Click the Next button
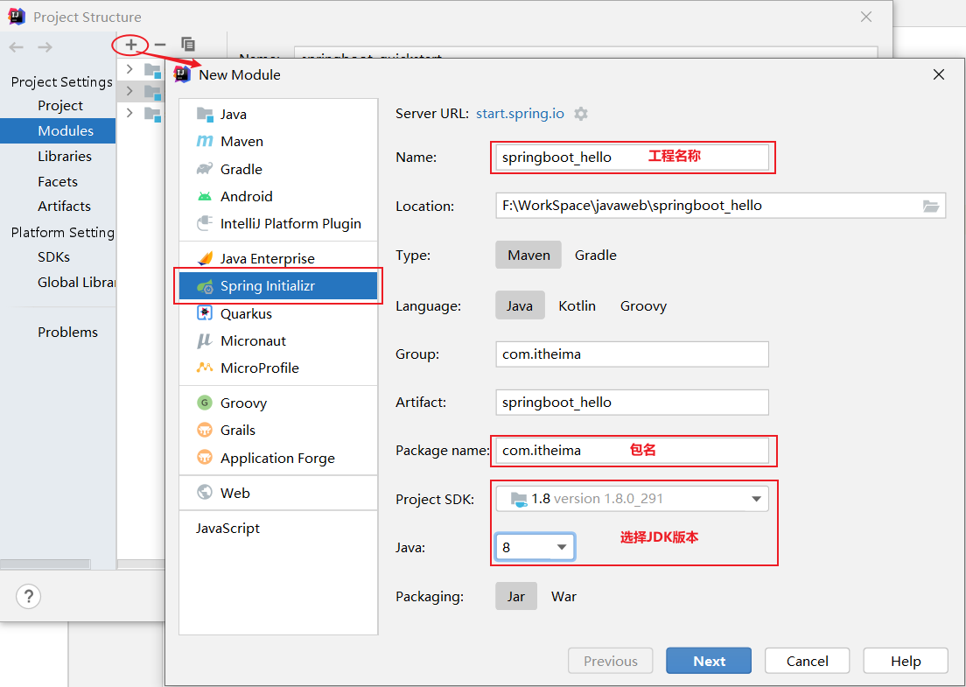 pos(709,661)
